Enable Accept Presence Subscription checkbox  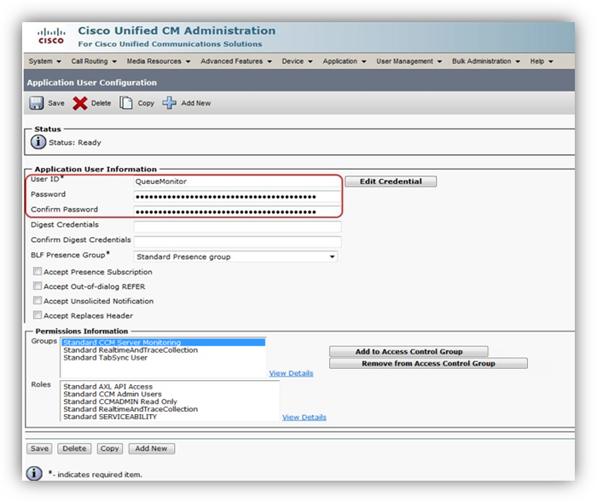click(x=38, y=271)
